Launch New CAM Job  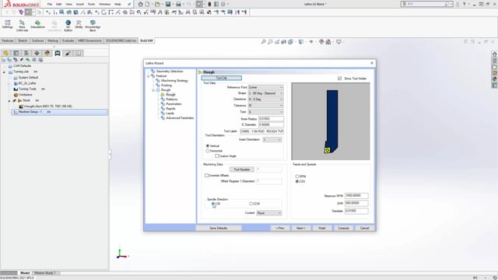(x=22, y=26)
